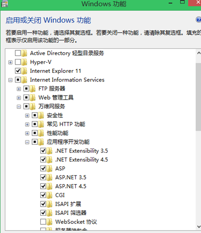
Task: Uncheck the Internet Explorer 11 checkbox
Action: 18,71
